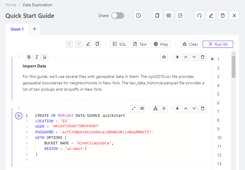Add a new sheet tab
This screenshot has height=170, width=245.
coord(34,29)
